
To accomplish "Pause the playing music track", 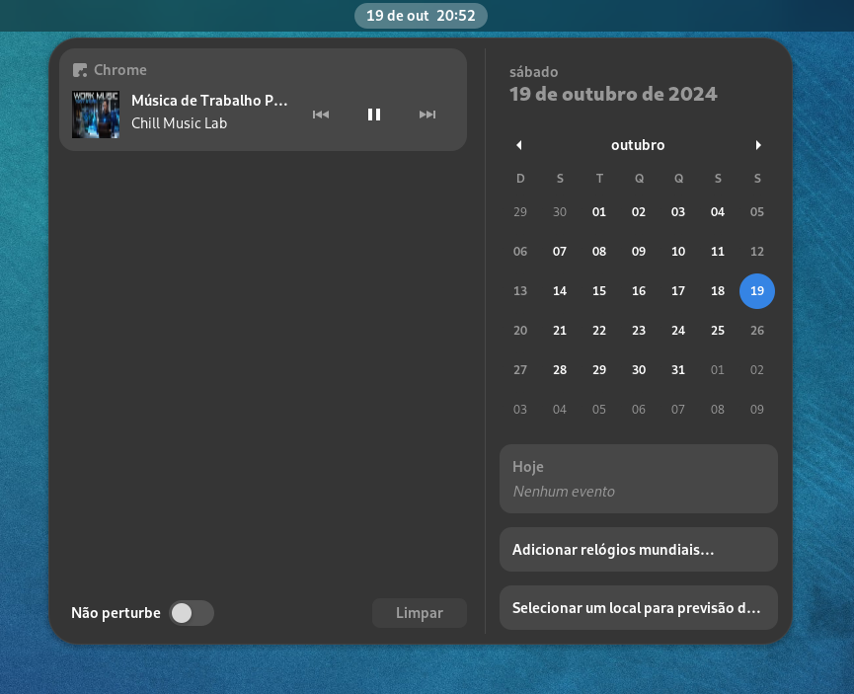I will [x=374, y=115].
